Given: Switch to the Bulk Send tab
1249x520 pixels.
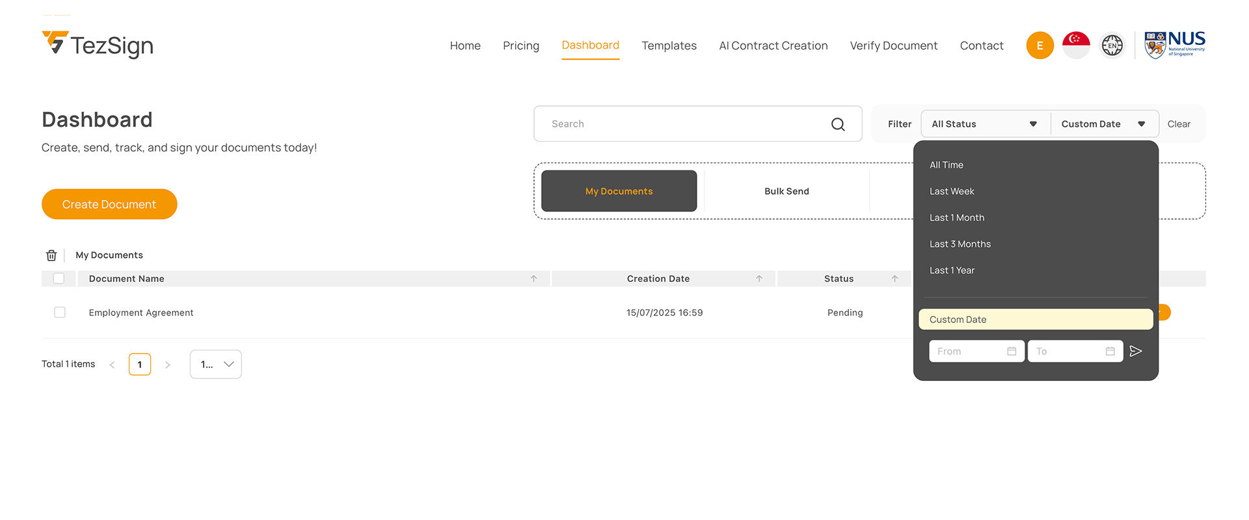Looking at the screenshot, I should tap(786, 191).
